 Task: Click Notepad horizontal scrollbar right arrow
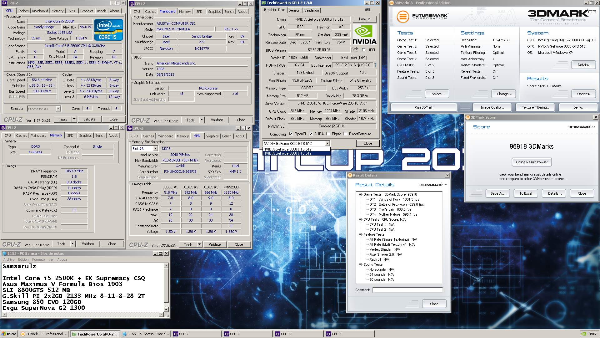point(161,314)
